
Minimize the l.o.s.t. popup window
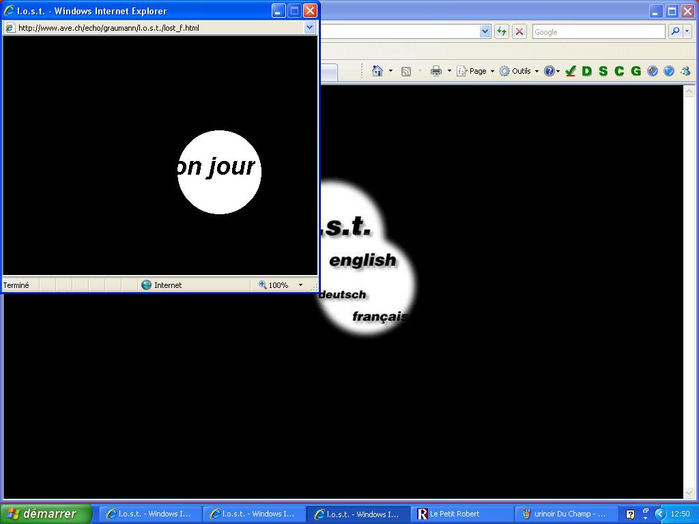coord(279,11)
